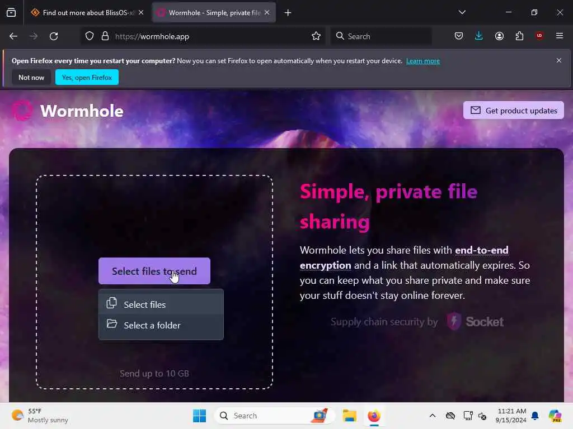
Task: Open the Downloads panel
Action: pyautogui.click(x=479, y=36)
